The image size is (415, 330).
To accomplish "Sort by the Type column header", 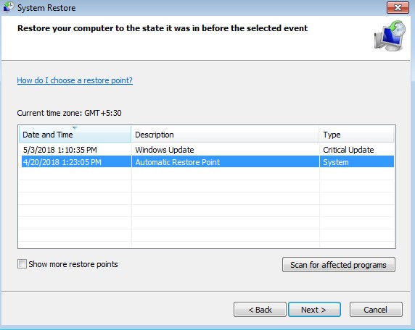I will [357, 135].
